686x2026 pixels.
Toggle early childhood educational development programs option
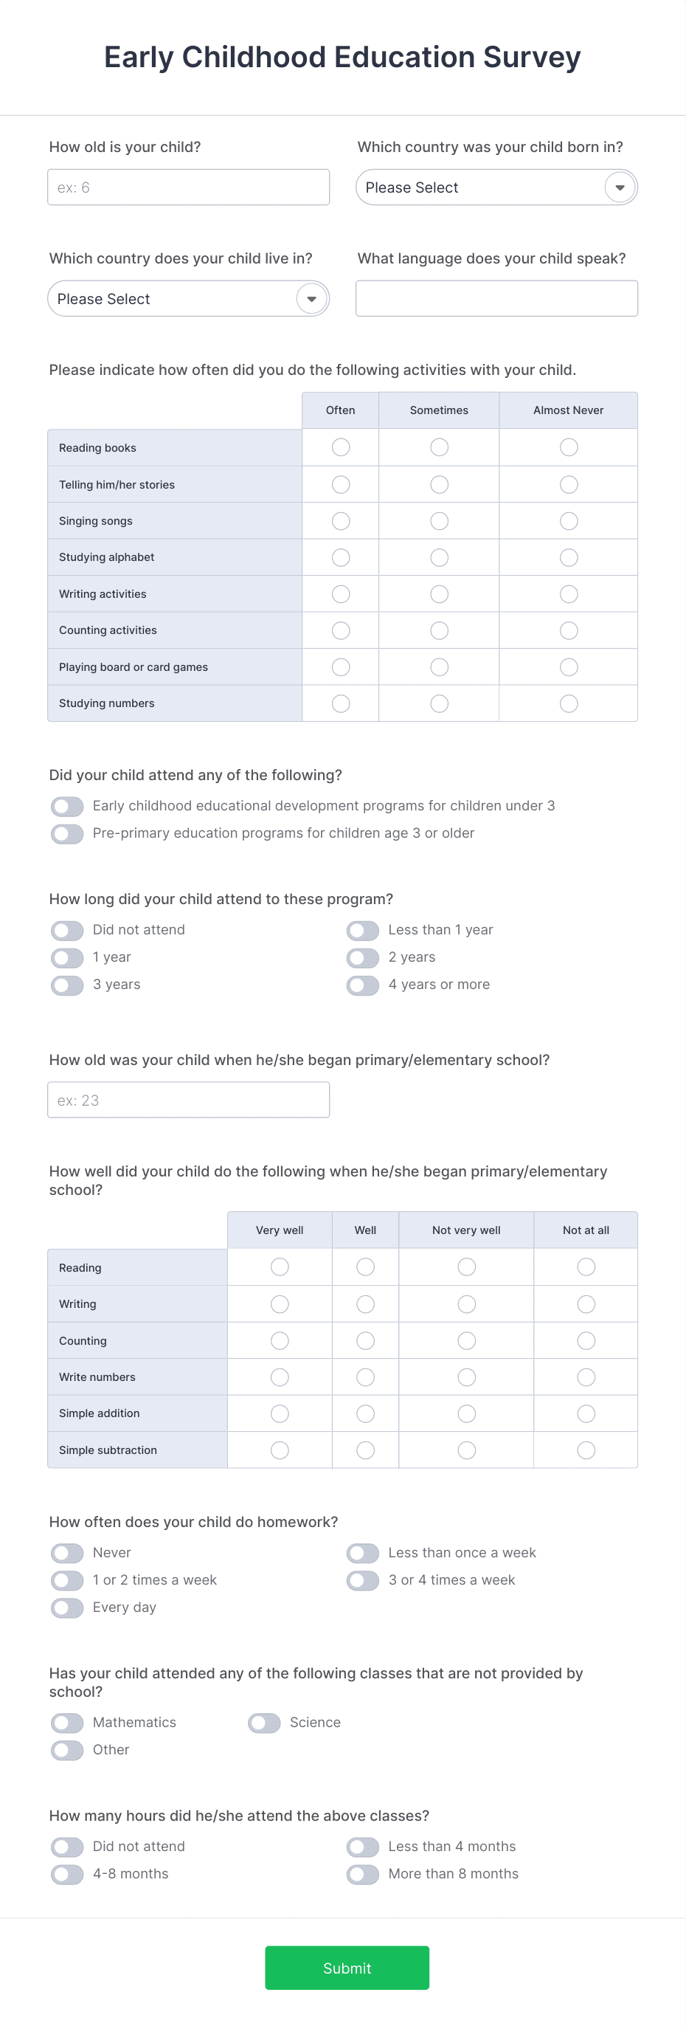click(67, 805)
